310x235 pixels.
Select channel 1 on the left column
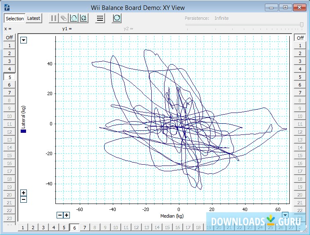(9, 46)
